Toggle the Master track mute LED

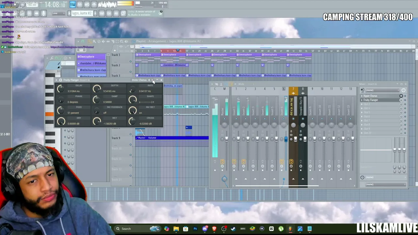pos(224,119)
